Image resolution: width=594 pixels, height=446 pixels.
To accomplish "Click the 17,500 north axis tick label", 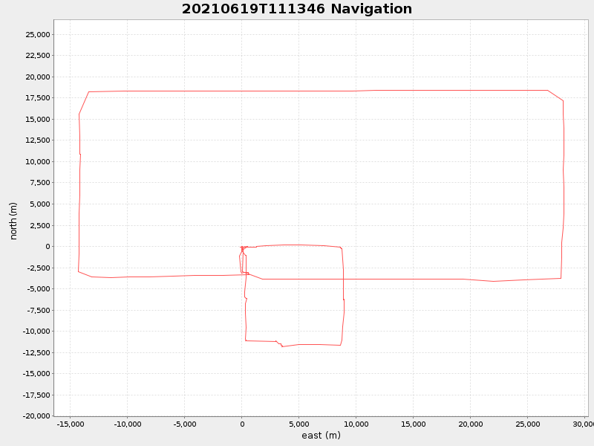I will (x=38, y=98).
